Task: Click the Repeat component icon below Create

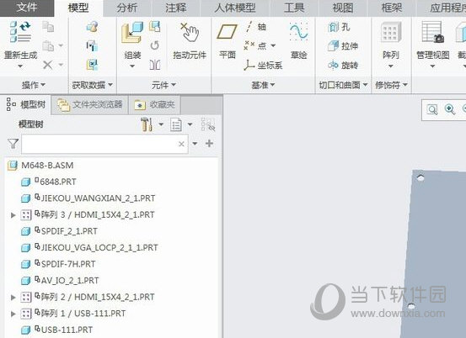Action: 154,45
